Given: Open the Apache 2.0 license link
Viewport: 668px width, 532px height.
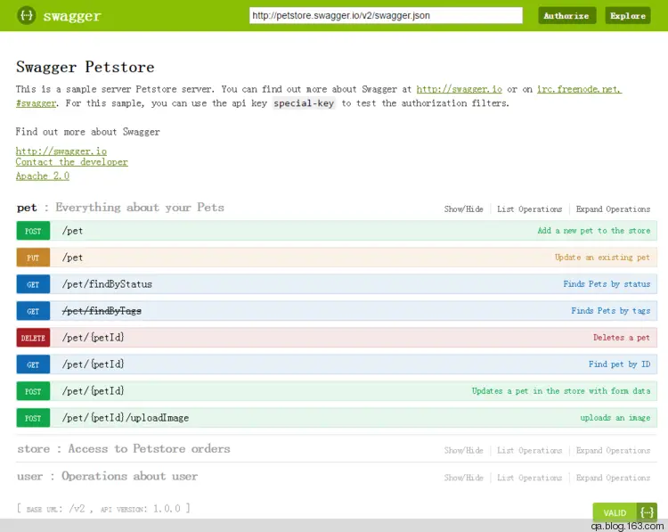Looking at the screenshot, I should point(42,176).
